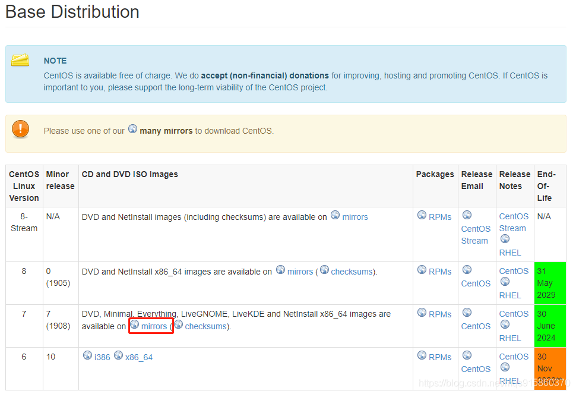The width and height of the screenshot is (576, 394).
Task: Click globe icon before RHEL in 8-Stream row
Action: pyautogui.click(x=505, y=239)
